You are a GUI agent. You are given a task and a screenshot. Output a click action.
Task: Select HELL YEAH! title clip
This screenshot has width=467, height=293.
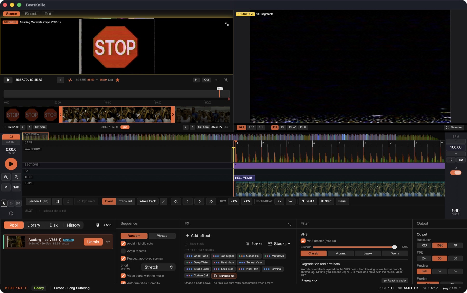[244, 178]
